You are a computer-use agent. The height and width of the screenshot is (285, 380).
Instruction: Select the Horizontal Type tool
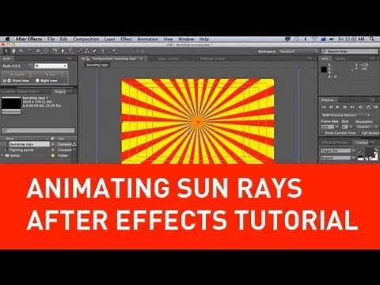(x=70, y=51)
